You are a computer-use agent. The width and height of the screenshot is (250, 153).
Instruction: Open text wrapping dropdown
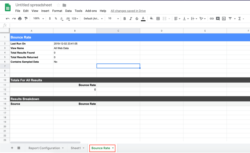[x=194, y=19]
